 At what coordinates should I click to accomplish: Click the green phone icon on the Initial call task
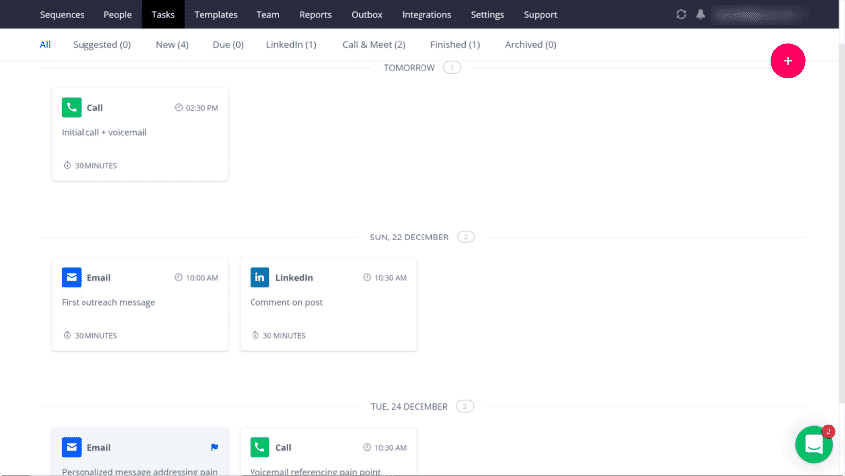pyautogui.click(x=72, y=107)
